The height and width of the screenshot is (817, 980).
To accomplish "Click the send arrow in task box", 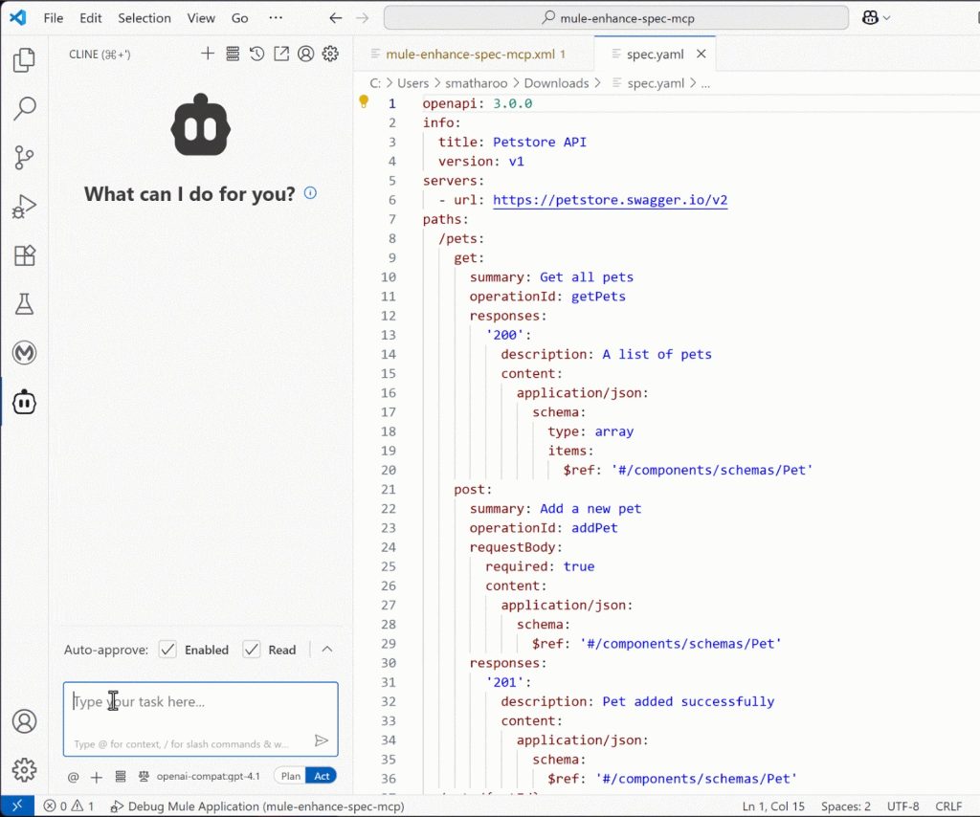I will (x=322, y=740).
